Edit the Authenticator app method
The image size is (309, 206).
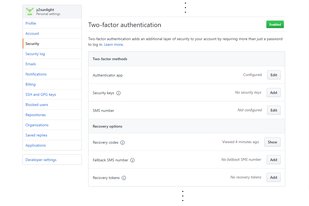coord(274,75)
